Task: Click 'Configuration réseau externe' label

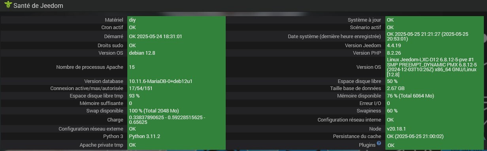Action: 91,129
